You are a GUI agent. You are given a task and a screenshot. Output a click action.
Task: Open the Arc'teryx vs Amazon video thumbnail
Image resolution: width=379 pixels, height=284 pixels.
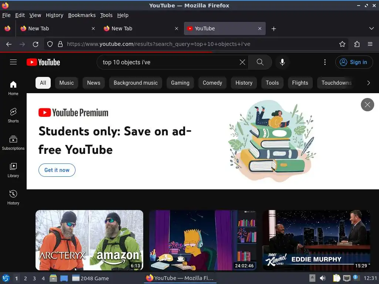pos(89,240)
